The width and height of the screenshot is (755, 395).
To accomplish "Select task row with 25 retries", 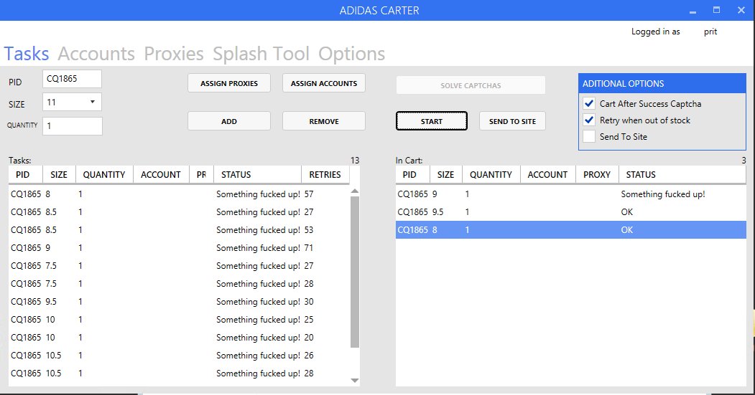I will tap(180, 320).
